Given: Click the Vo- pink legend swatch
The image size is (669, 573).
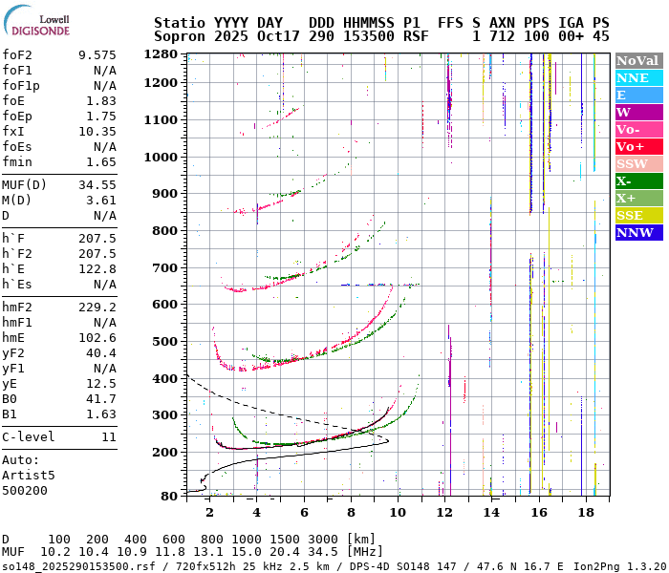Looking at the screenshot, I should tap(638, 130).
